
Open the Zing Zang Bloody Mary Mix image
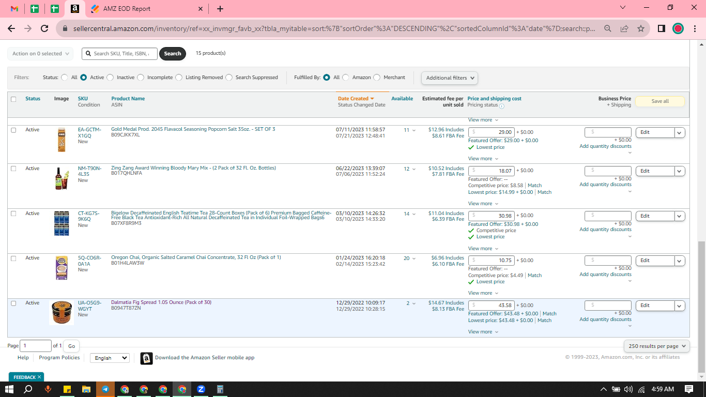[62, 178]
